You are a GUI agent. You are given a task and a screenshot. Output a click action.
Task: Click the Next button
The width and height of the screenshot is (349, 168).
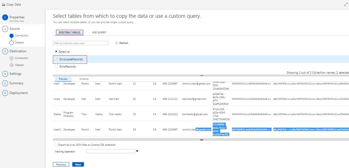coord(78,164)
